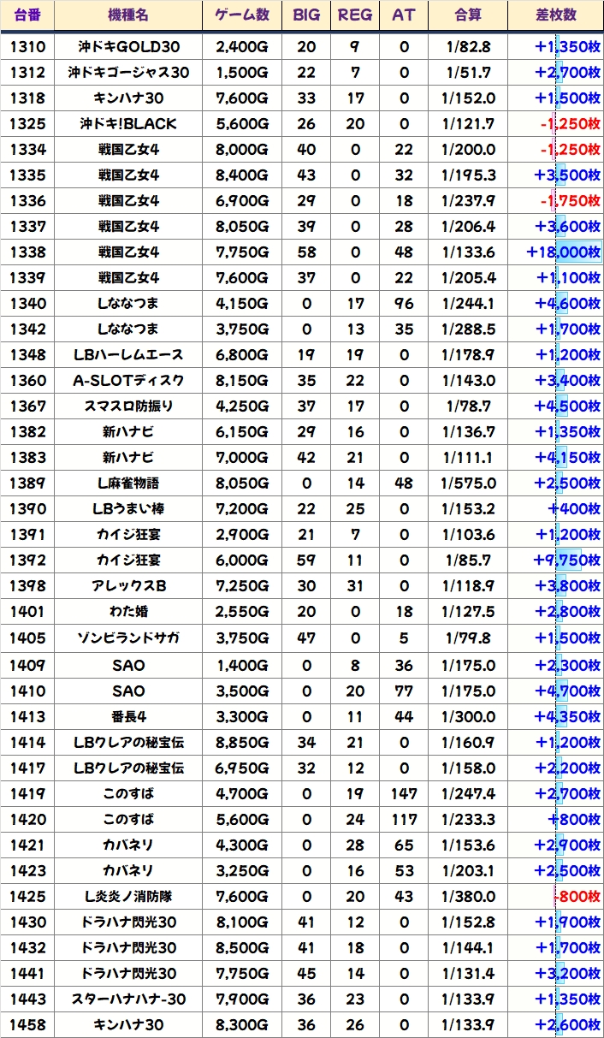Click the 合算 column header
Image resolution: width=604 pixels, height=1038 pixels.
468,15
